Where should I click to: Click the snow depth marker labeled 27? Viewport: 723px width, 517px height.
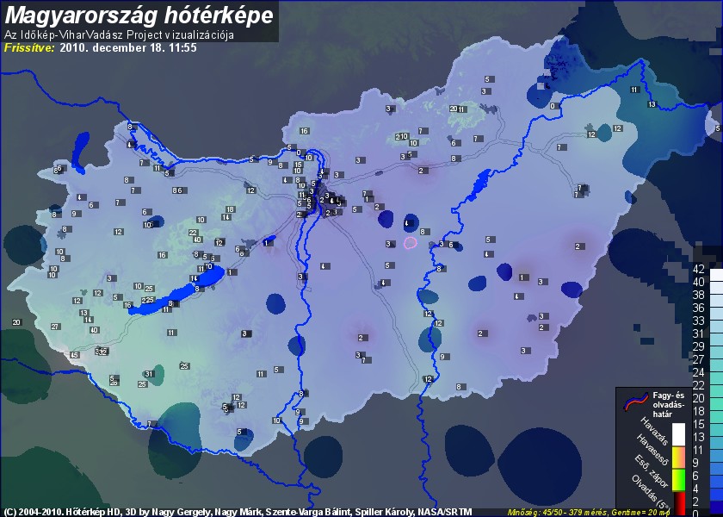[55, 327]
